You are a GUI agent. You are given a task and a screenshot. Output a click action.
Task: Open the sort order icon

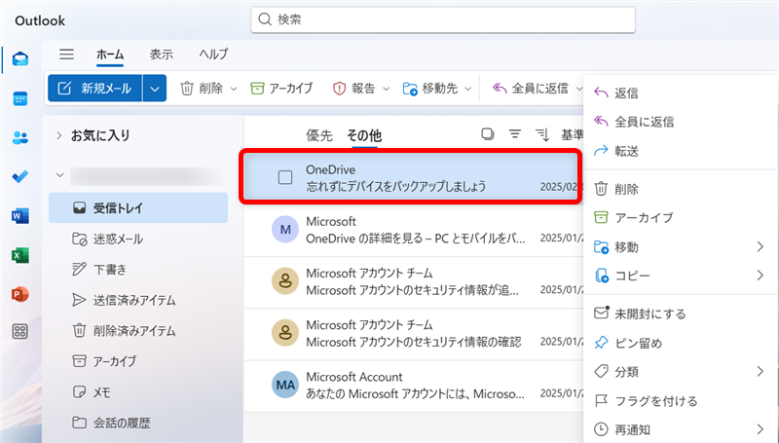[x=542, y=134]
